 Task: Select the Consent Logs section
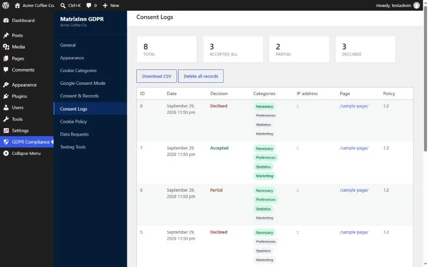coord(90,109)
